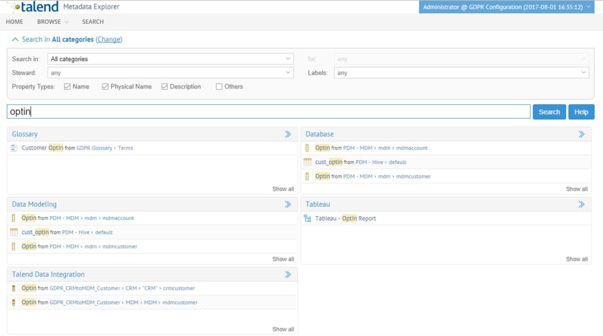Screen dimensions: 603x336
Task: Click into the optin search text field
Action: point(269,112)
